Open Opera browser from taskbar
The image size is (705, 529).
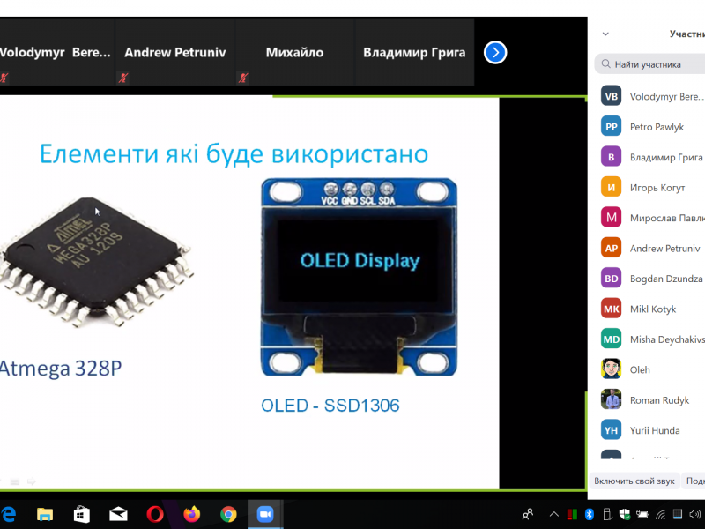tap(155, 514)
